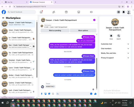Click Darpan's avatar beside his message
This screenshot has height=107, width=134.
click(x=42, y=87)
